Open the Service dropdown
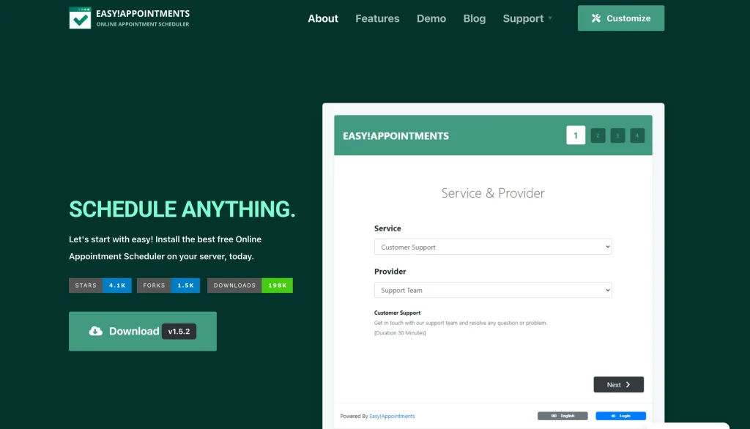The height and width of the screenshot is (429, 750). point(492,247)
